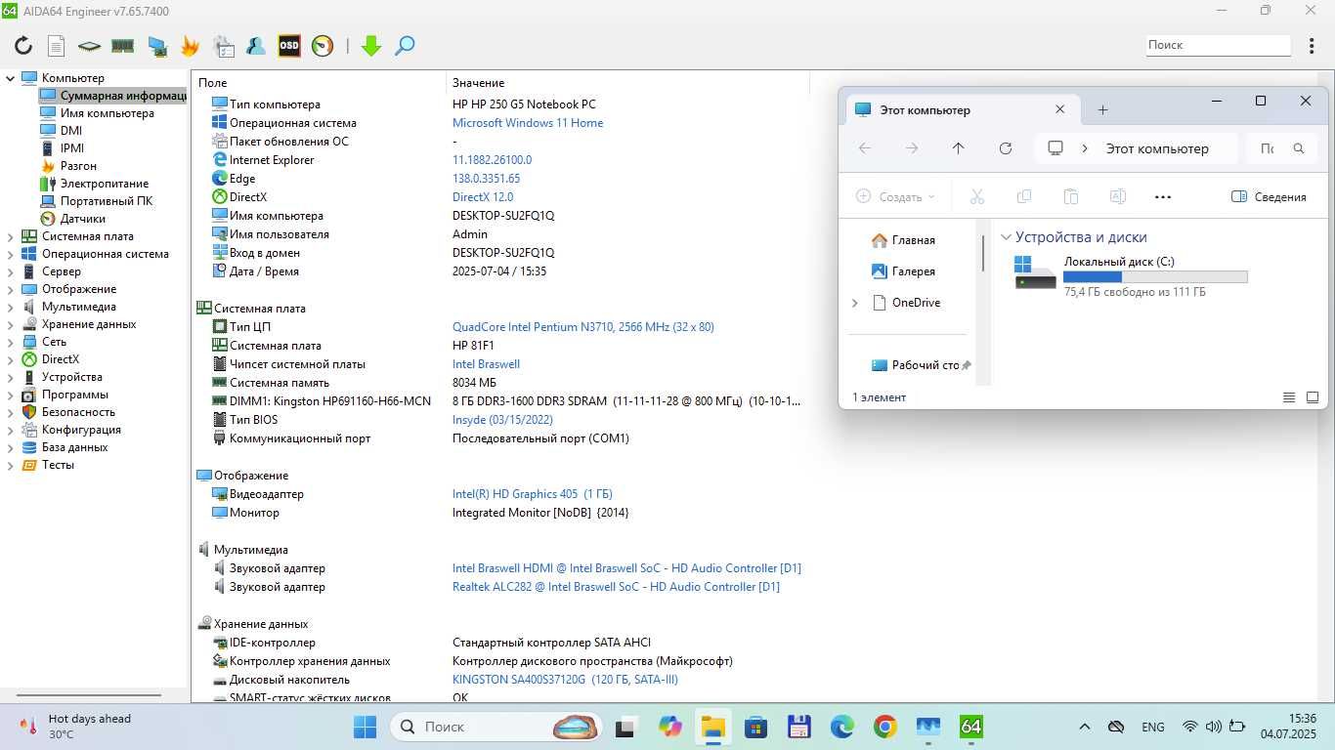Click the Explorer navigation pane scrollbar
The width and height of the screenshot is (1335, 750).
[x=983, y=252]
